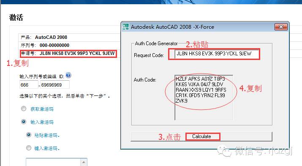The height and width of the screenshot is (166, 302).
Task: Close the X-Force Auth Code Generator window
Action: [x=281, y=27]
